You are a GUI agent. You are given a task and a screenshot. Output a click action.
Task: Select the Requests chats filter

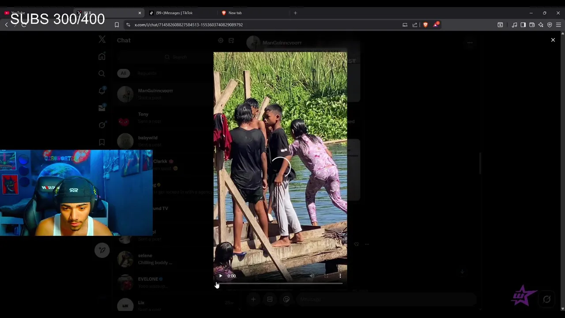tap(147, 73)
